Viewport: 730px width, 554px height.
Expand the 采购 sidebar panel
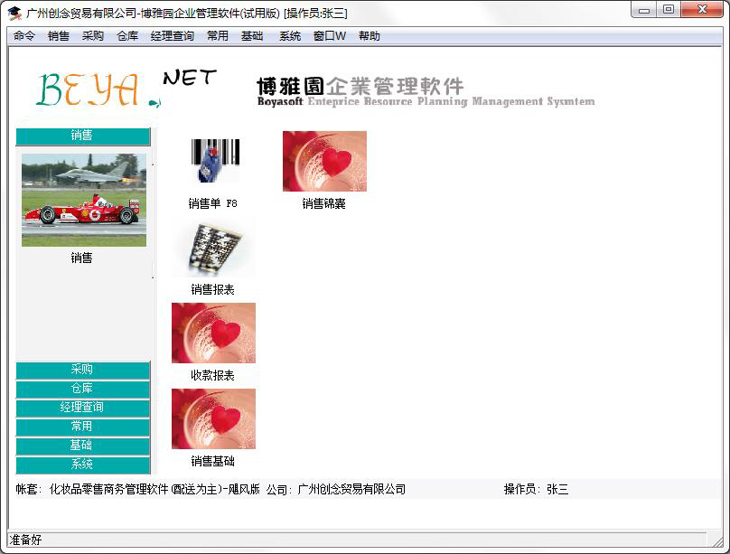pyautogui.click(x=82, y=371)
